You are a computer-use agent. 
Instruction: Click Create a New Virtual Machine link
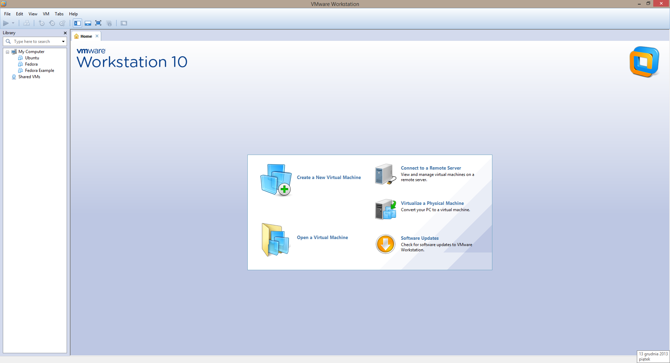pos(329,177)
